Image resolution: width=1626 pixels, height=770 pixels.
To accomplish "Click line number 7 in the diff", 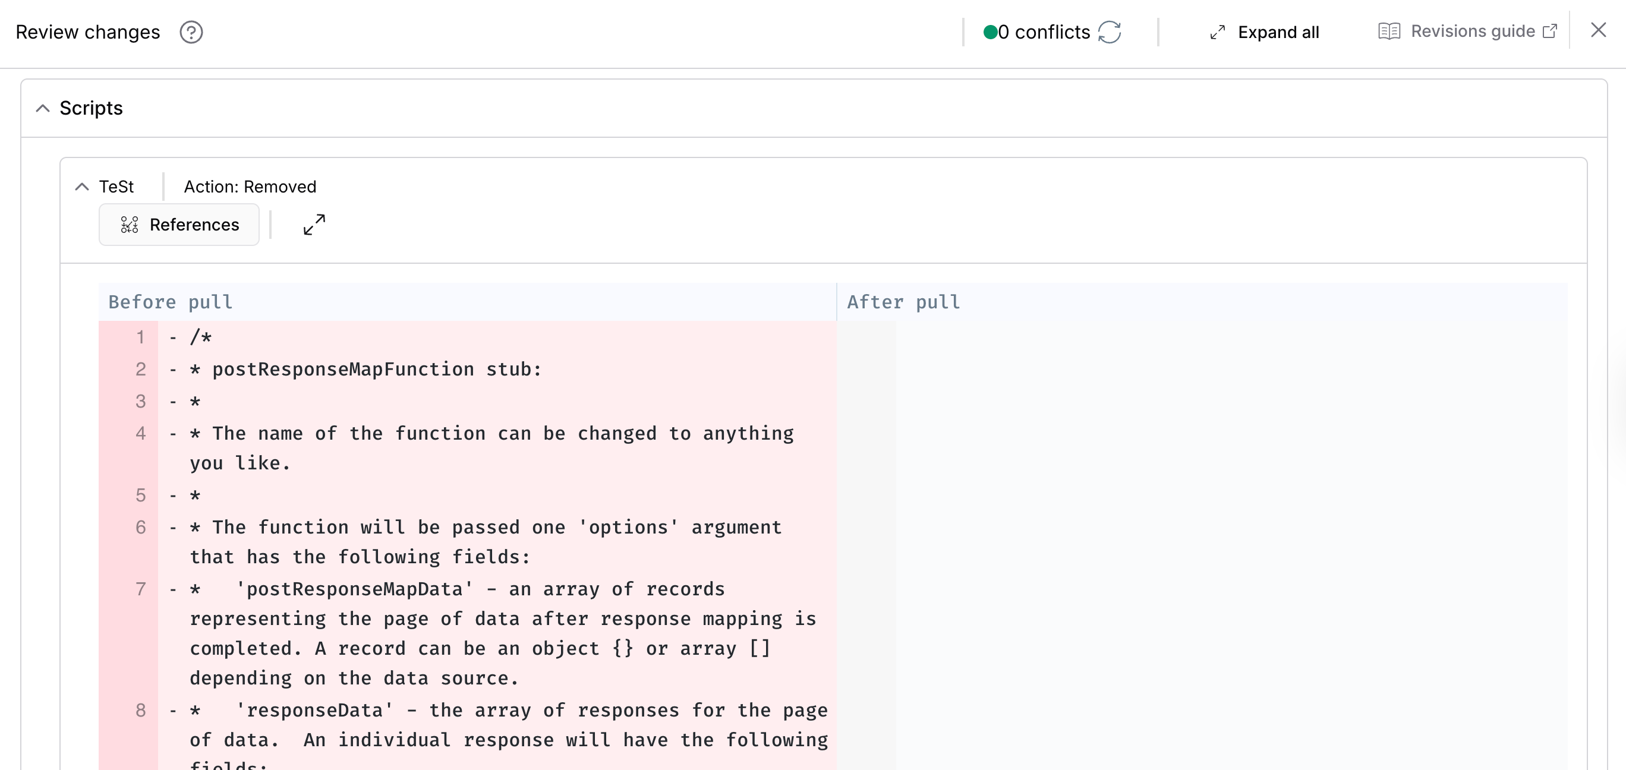I will (x=140, y=589).
